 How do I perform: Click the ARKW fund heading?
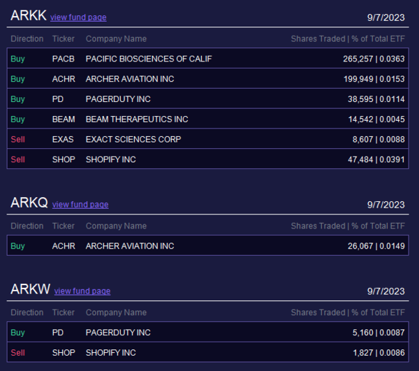31,289
